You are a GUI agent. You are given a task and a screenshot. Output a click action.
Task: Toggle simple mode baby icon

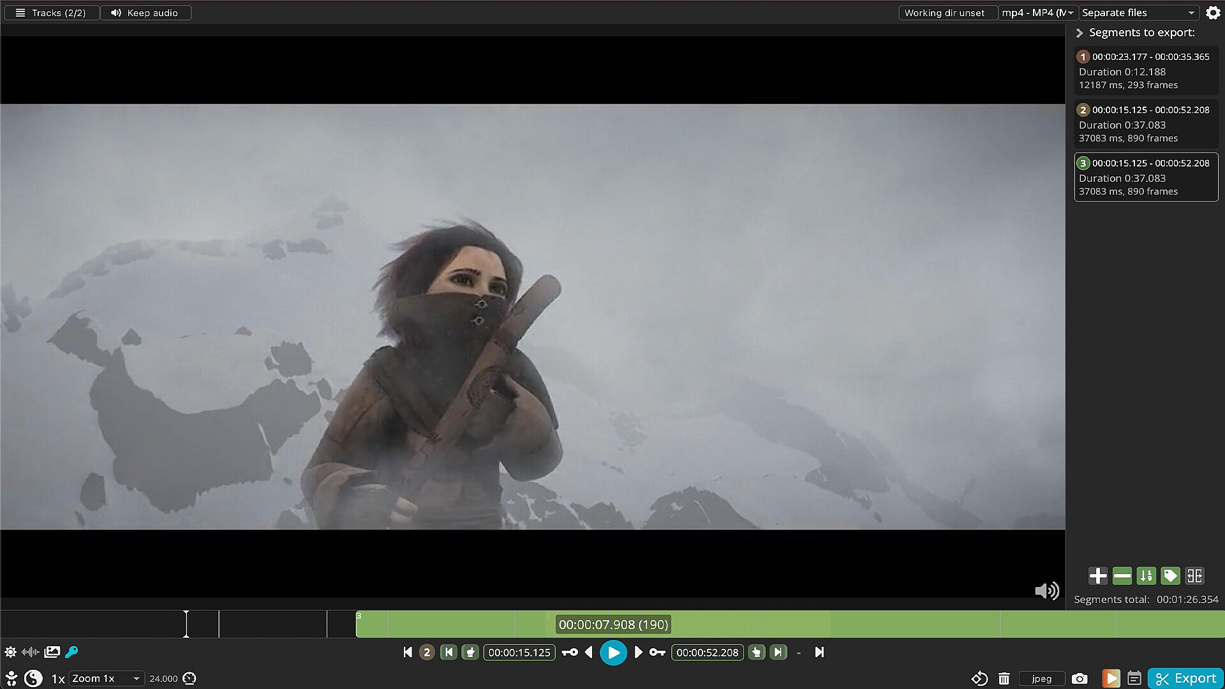click(11, 678)
